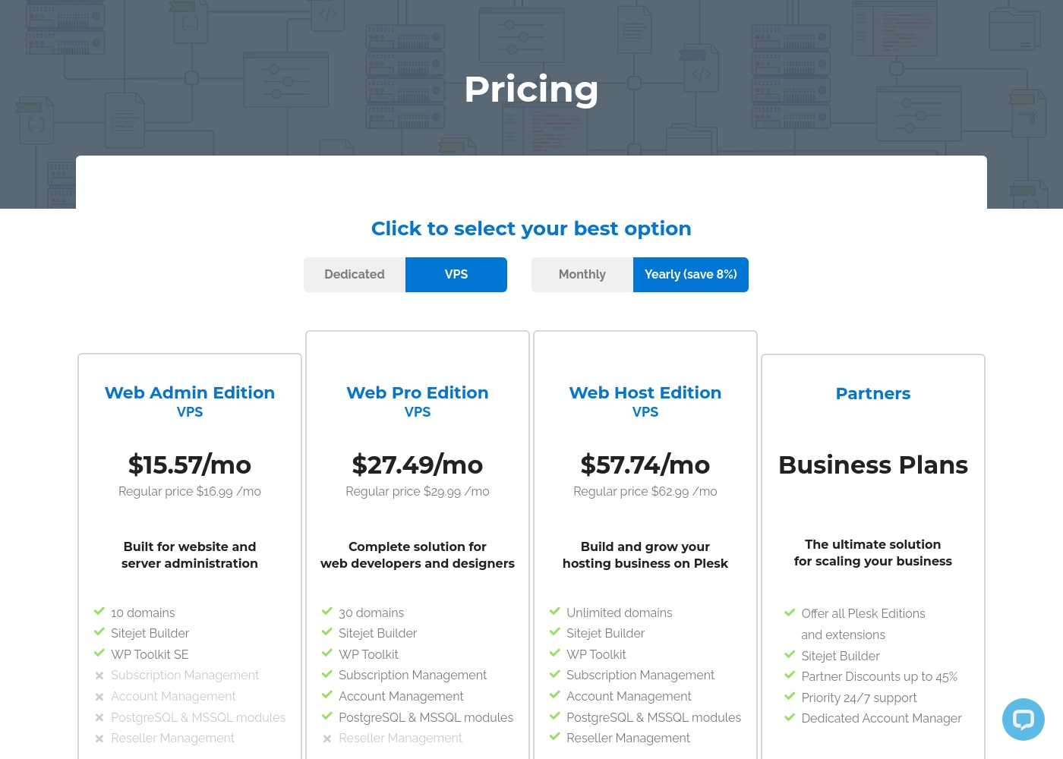Image resolution: width=1063 pixels, height=759 pixels.
Task: Click the $15.57/mo price
Action: [190, 465]
